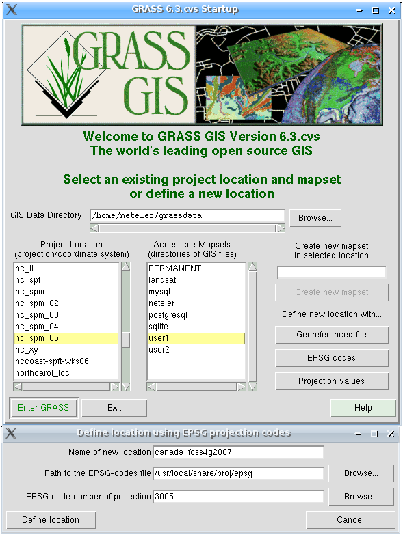Viewport: 403px width, 539px height.
Task: Maximize the EPSG projection codes dialog
Action: [374, 434]
